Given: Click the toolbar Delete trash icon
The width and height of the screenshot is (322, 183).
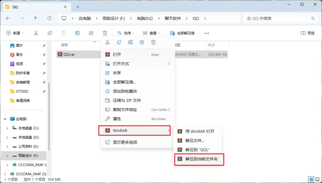Looking at the screenshot, I should pos(105,33).
